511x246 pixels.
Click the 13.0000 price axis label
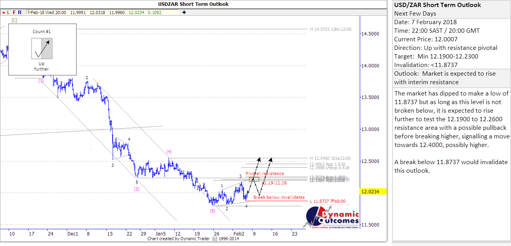[370, 129]
